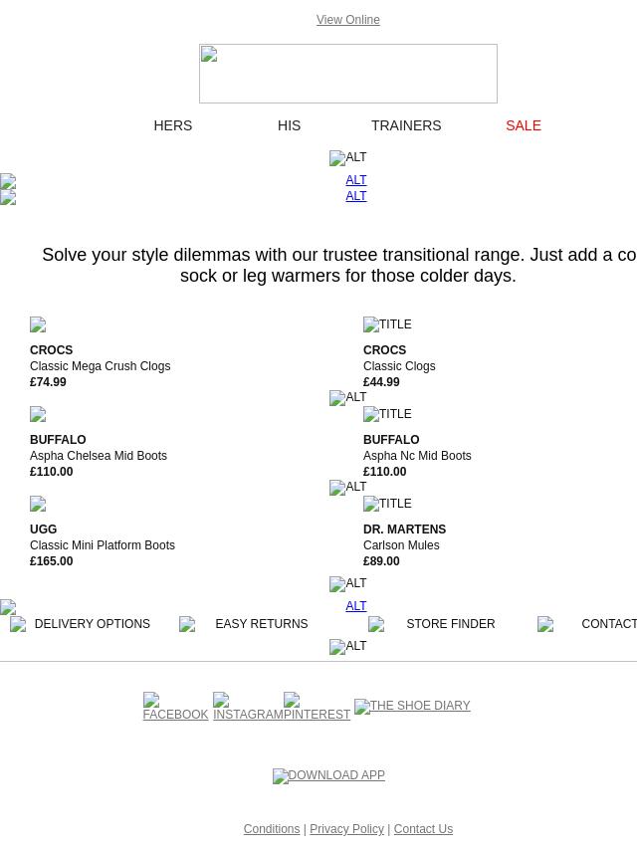Viewport: 637px width, 850px height.
Task: Click Buffalo Aspha Chelsea Mid Boots image
Action: [38, 414]
